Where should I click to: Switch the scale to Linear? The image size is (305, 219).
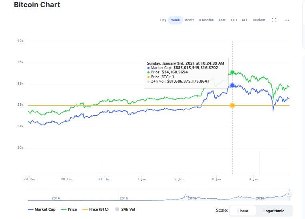click(x=243, y=211)
